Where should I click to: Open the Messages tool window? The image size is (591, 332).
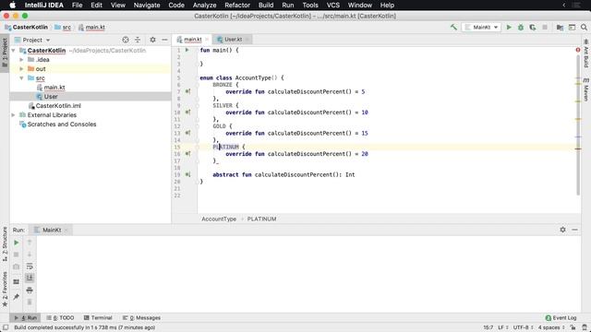[x=141, y=317]
